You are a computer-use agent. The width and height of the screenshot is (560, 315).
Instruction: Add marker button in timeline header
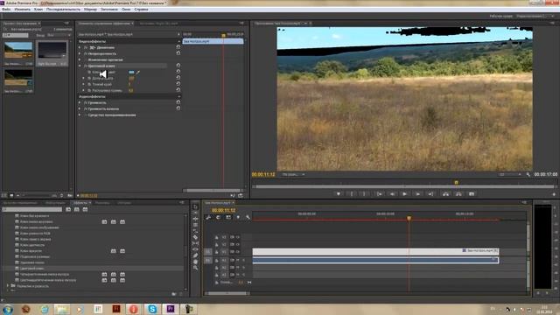238,217
